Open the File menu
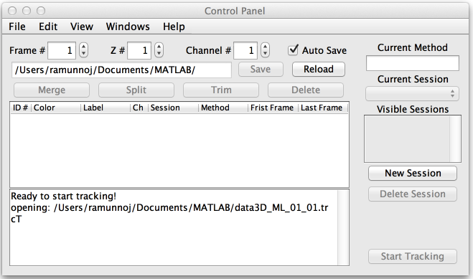This screenshot has width=473, height=279. click(x=17, y=27)
